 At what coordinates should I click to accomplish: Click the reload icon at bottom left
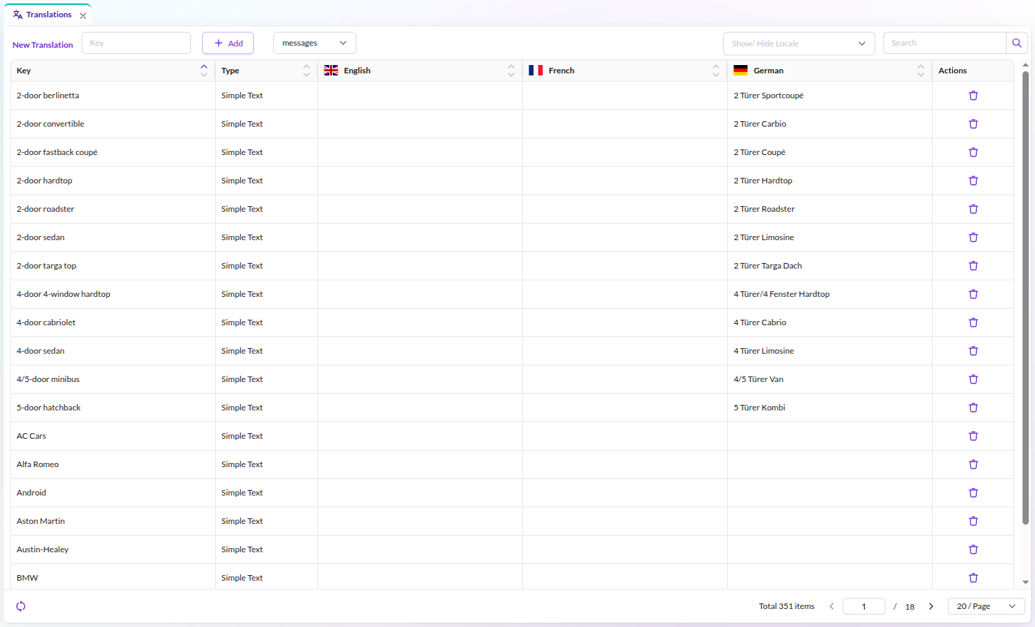(x=21, y=606)
